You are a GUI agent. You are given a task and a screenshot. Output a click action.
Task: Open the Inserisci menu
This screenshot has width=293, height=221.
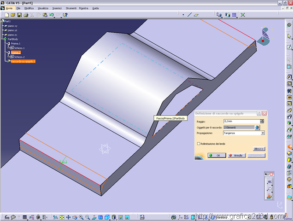pos(57,8)
